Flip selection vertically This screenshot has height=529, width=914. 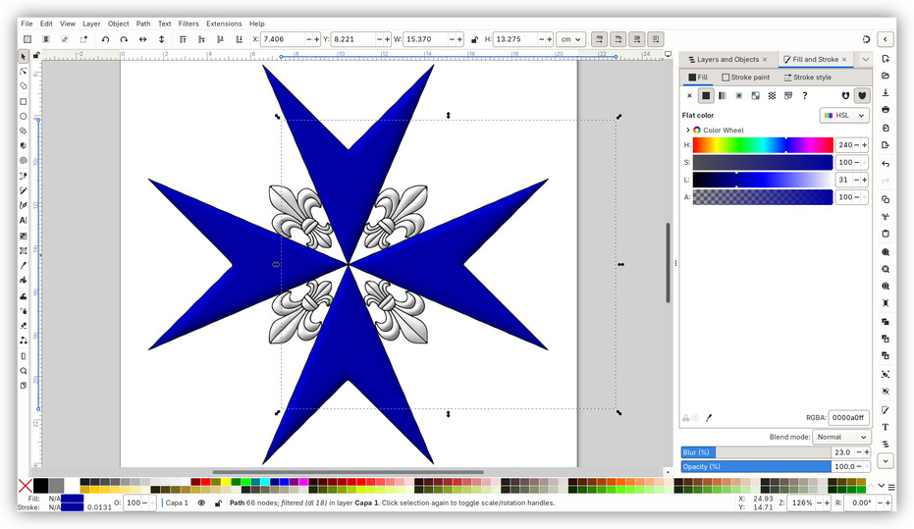(x=161, y=39)
